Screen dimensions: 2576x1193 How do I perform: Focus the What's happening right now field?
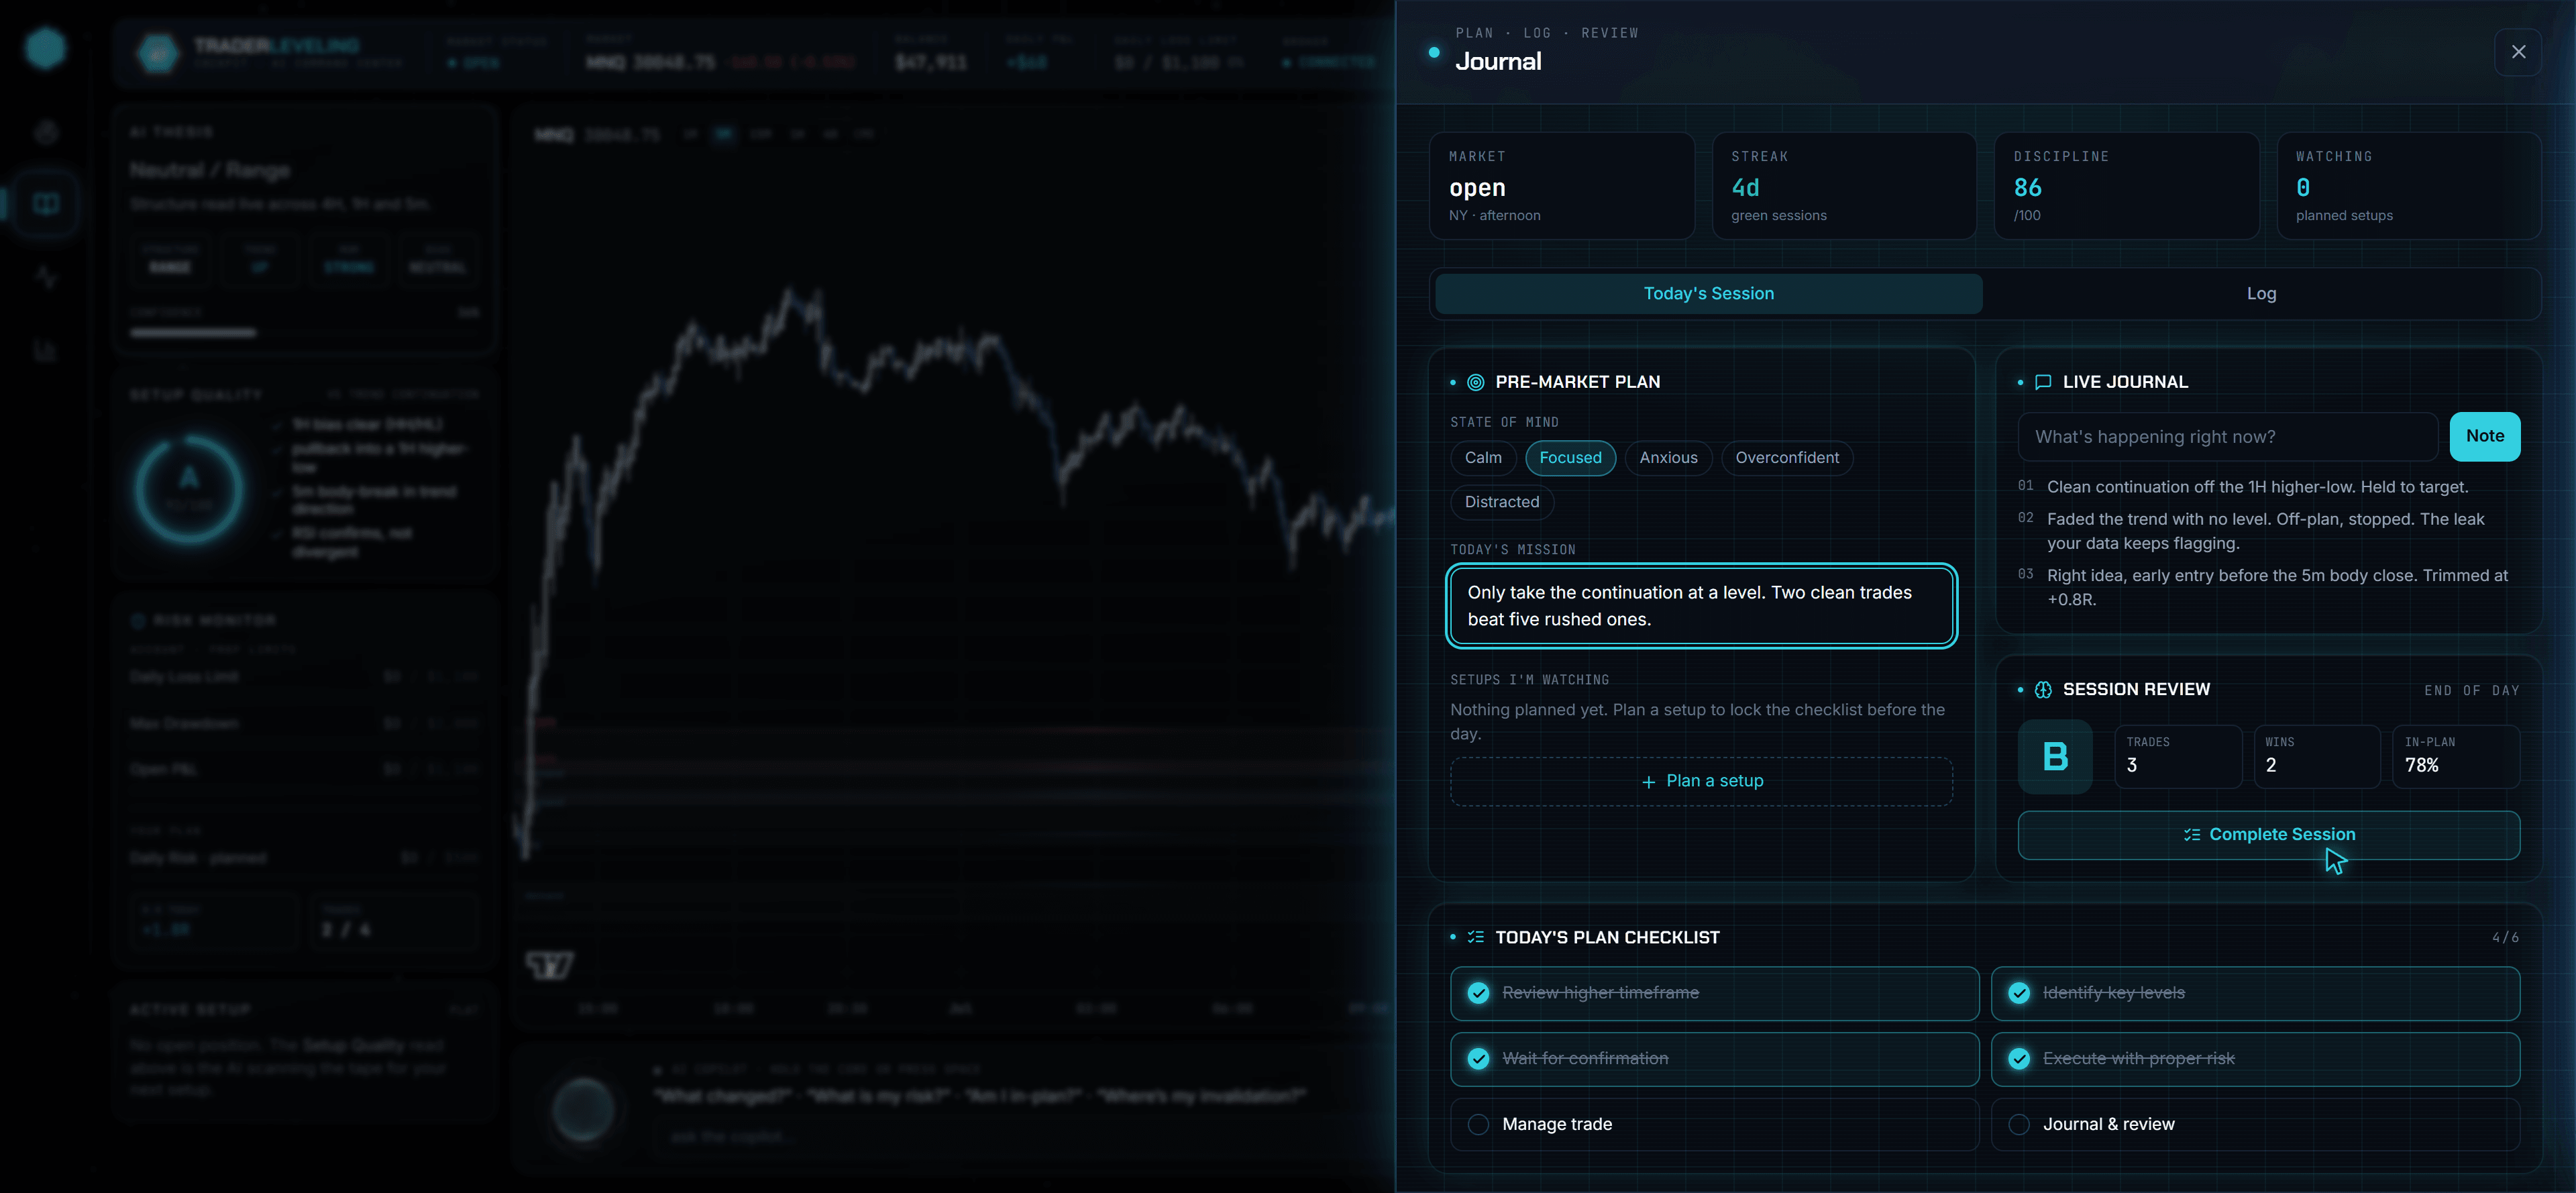(2228, 437)
